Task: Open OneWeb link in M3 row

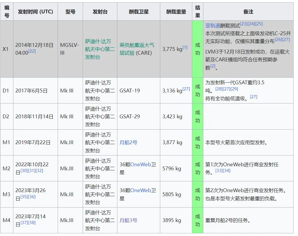Action: [141, 190]
